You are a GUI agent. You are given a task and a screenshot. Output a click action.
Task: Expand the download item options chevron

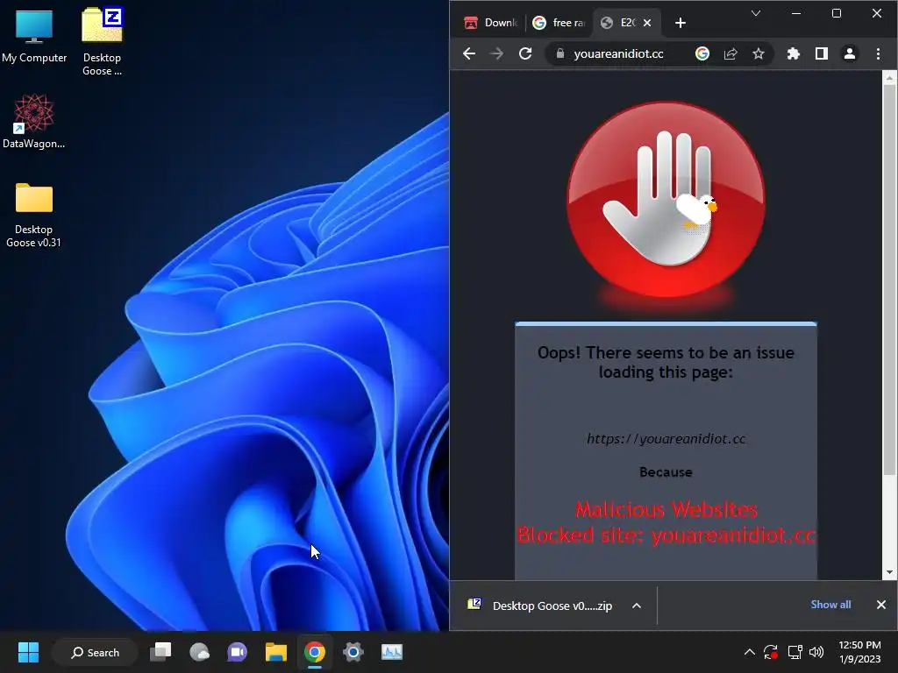(x=637, y=606)
